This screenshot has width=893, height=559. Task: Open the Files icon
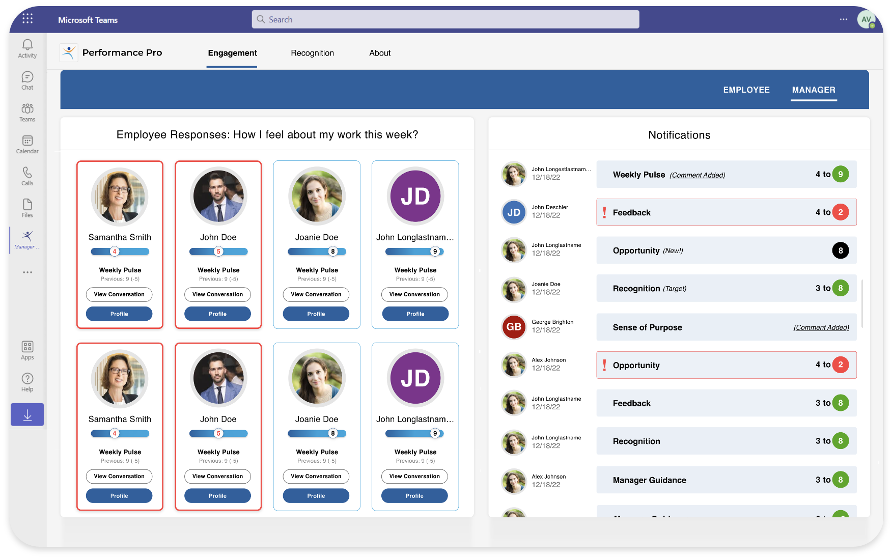tap(27, 208)
